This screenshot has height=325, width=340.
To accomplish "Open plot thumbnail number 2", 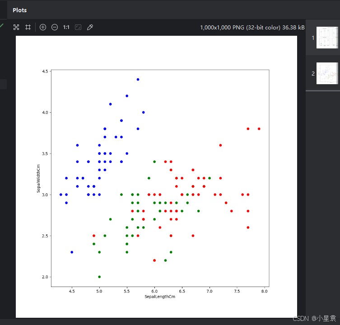I will coord(327,73).
